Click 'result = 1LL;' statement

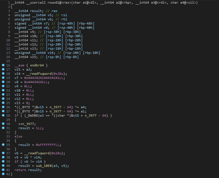(x=31, y=128)
